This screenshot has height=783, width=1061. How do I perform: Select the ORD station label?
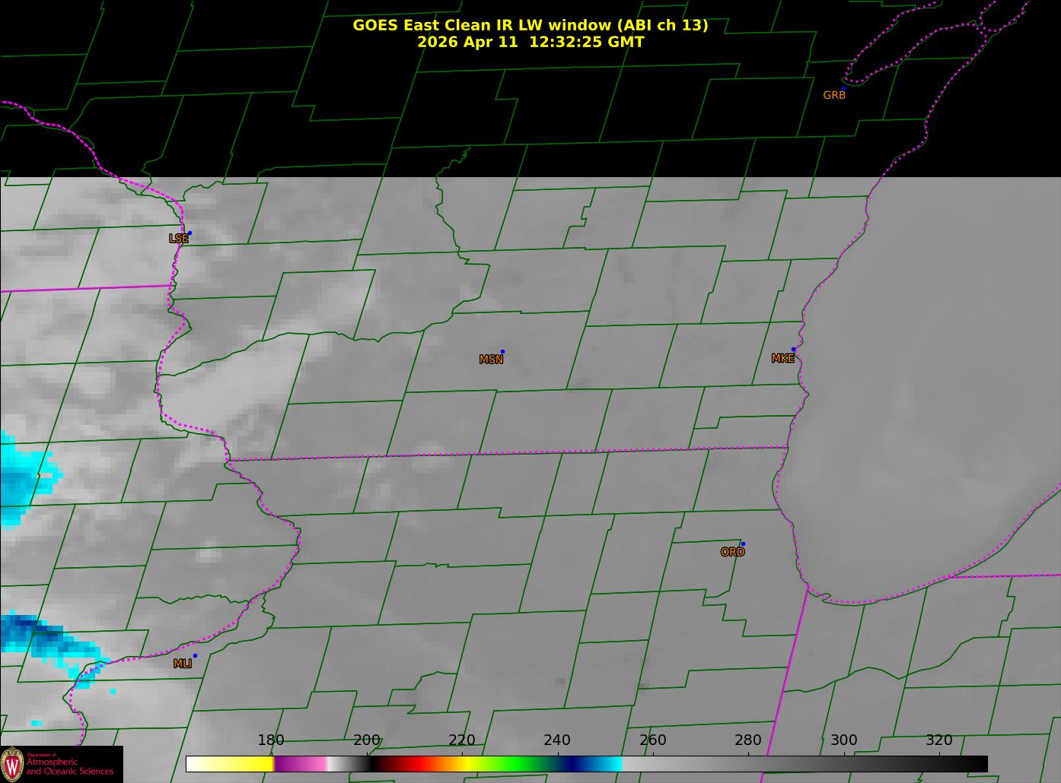tap(732, 552)
